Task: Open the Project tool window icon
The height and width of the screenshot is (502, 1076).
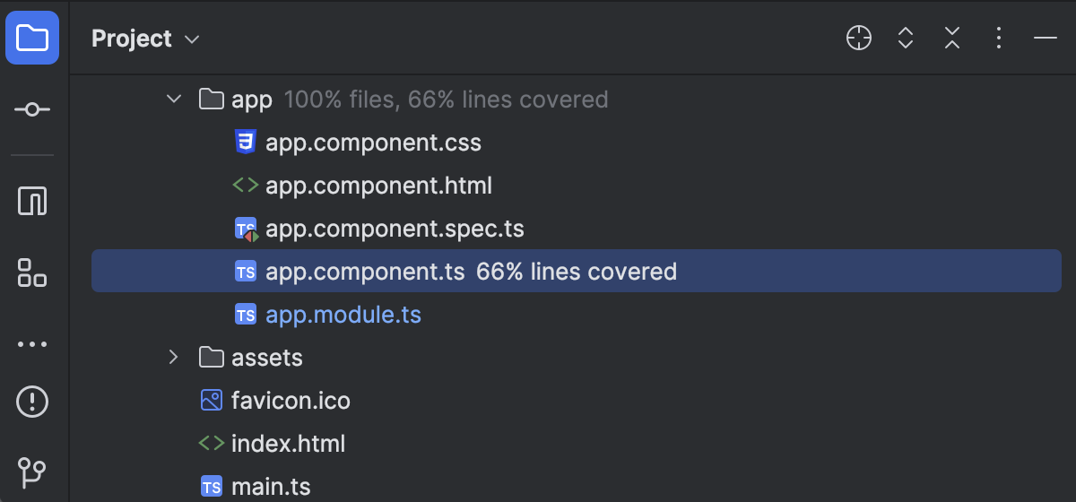Action: click(x=32, y=39)
